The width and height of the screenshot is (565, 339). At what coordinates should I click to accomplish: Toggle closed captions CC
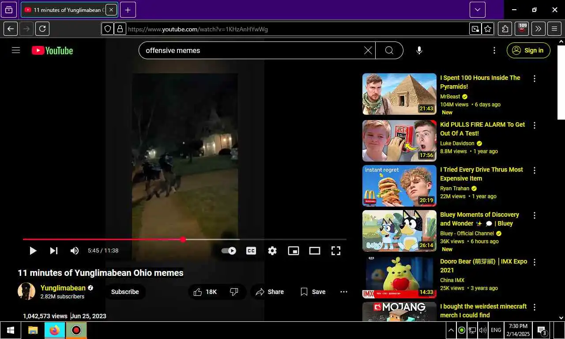[251, 251]
